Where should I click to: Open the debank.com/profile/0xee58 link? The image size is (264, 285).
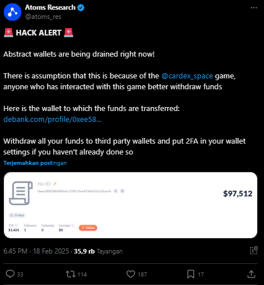point(53,120)
